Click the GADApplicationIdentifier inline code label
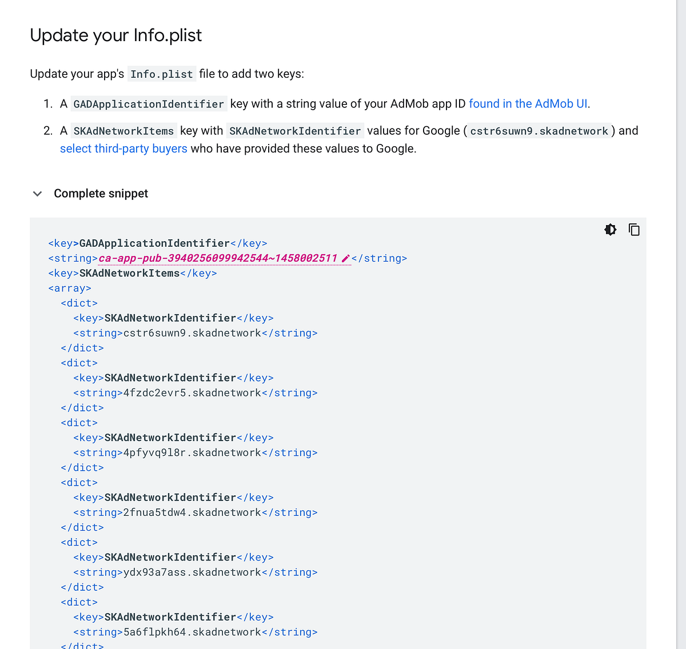 [148, 103]
